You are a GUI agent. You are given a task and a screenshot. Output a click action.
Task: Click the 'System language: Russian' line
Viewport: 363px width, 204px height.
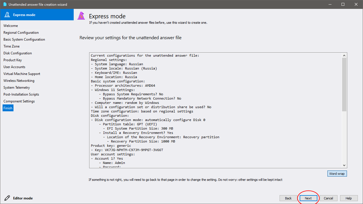[117, 64]
